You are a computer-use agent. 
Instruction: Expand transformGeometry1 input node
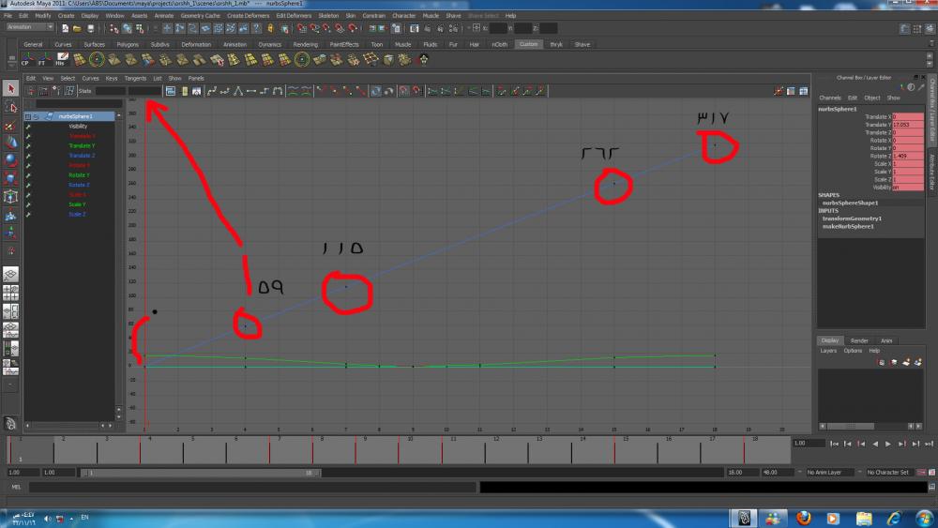852,219
